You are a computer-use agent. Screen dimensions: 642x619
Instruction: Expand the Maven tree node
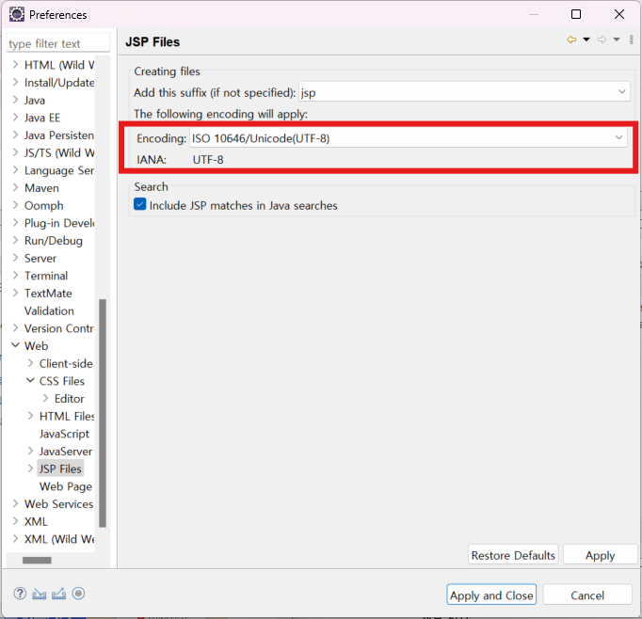pos(16,187)
